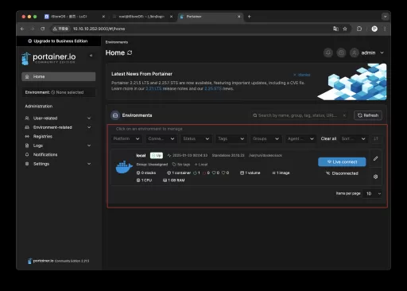The height and width of the screenshot is (291, 407).
Task: Open the items per page dropdown
Action: click(372, 193)
